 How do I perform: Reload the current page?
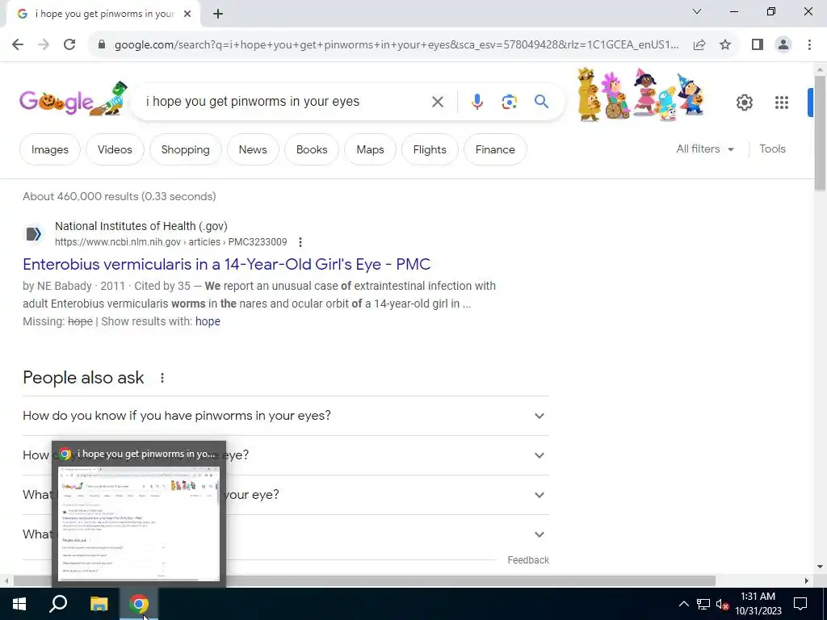[x=69, y=44]
